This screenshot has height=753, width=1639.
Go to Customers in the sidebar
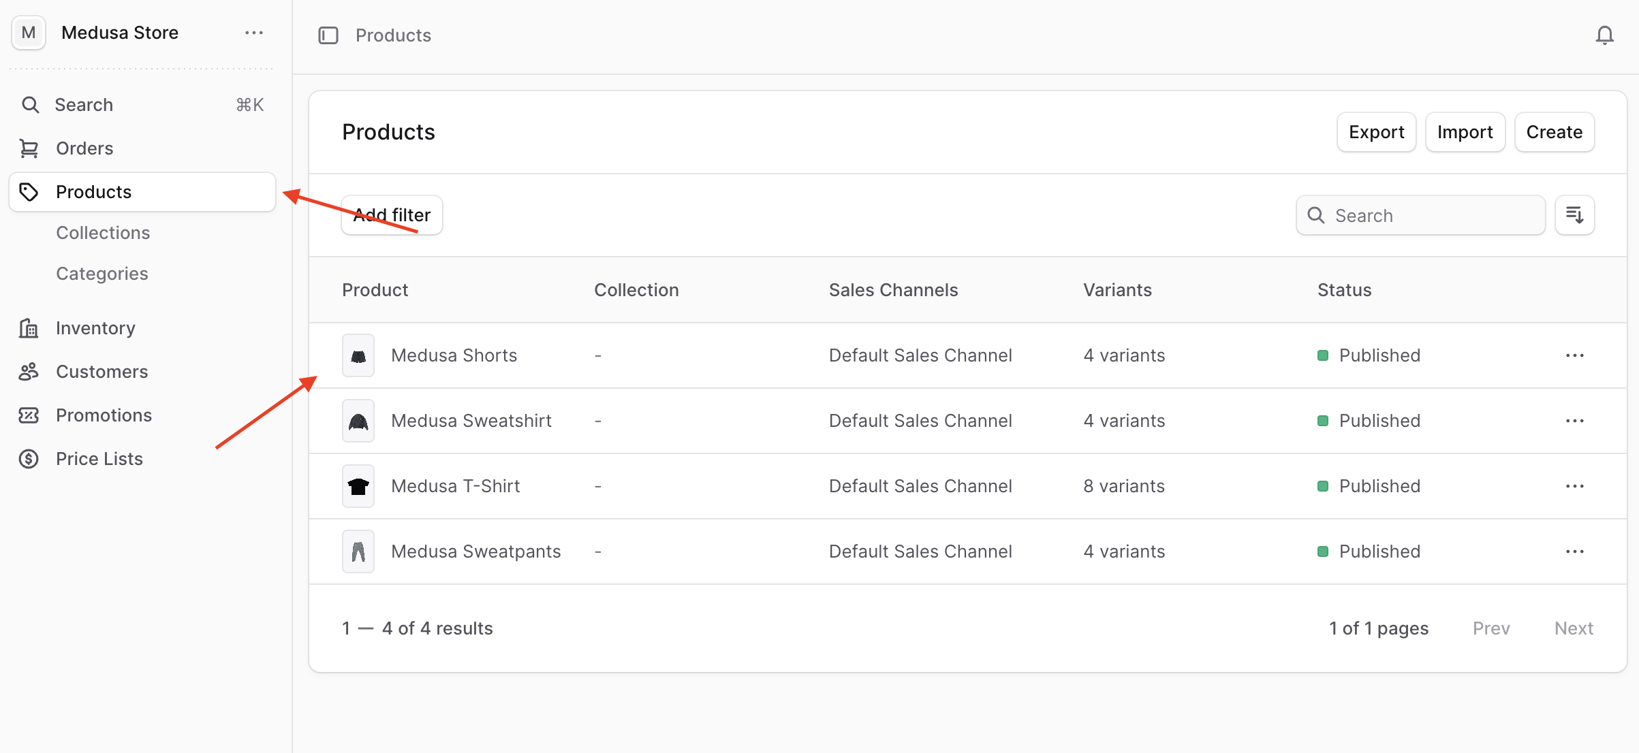click(142, 372)
